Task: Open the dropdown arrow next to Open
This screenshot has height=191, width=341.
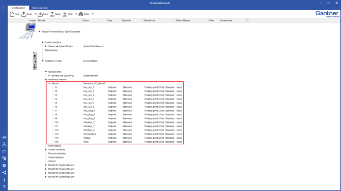Action: click(x=36, y=14)
